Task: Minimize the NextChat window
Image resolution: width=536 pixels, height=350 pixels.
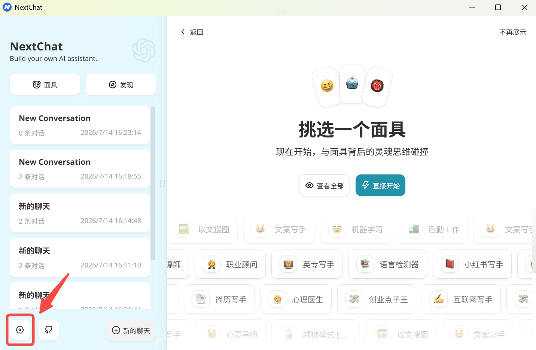Action: (472, 7)
